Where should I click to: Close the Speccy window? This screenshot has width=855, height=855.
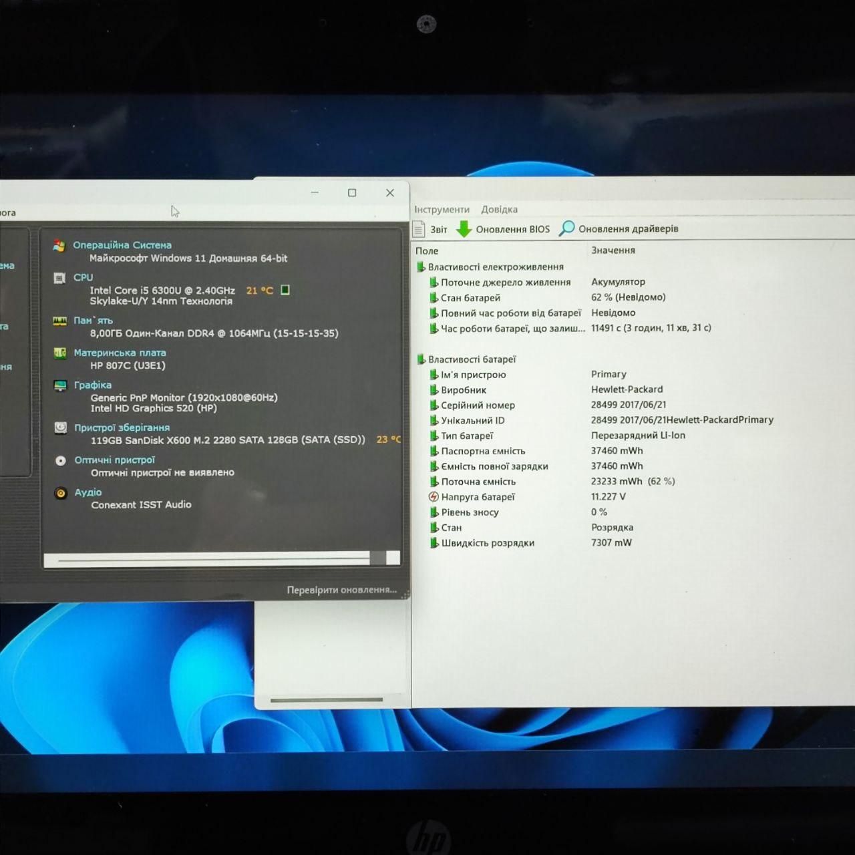[x=390, y=193]
